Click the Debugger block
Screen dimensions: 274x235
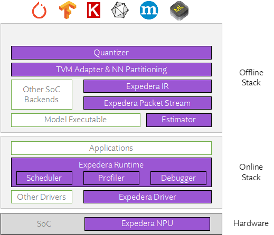click(178, 178)
